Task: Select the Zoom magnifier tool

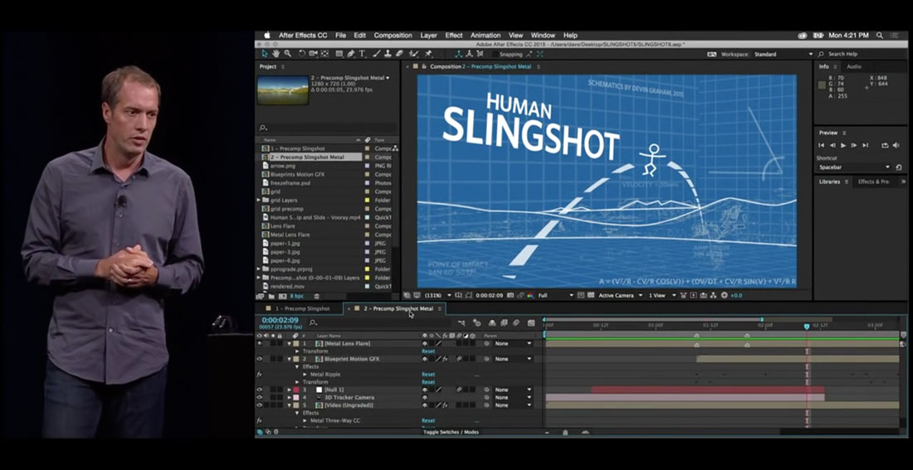Action: tap(288, 54)
